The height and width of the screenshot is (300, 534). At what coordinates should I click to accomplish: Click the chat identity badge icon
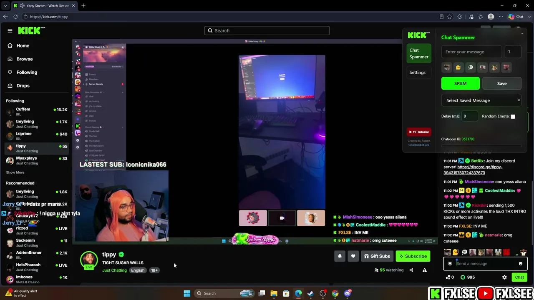coord(450,263)
